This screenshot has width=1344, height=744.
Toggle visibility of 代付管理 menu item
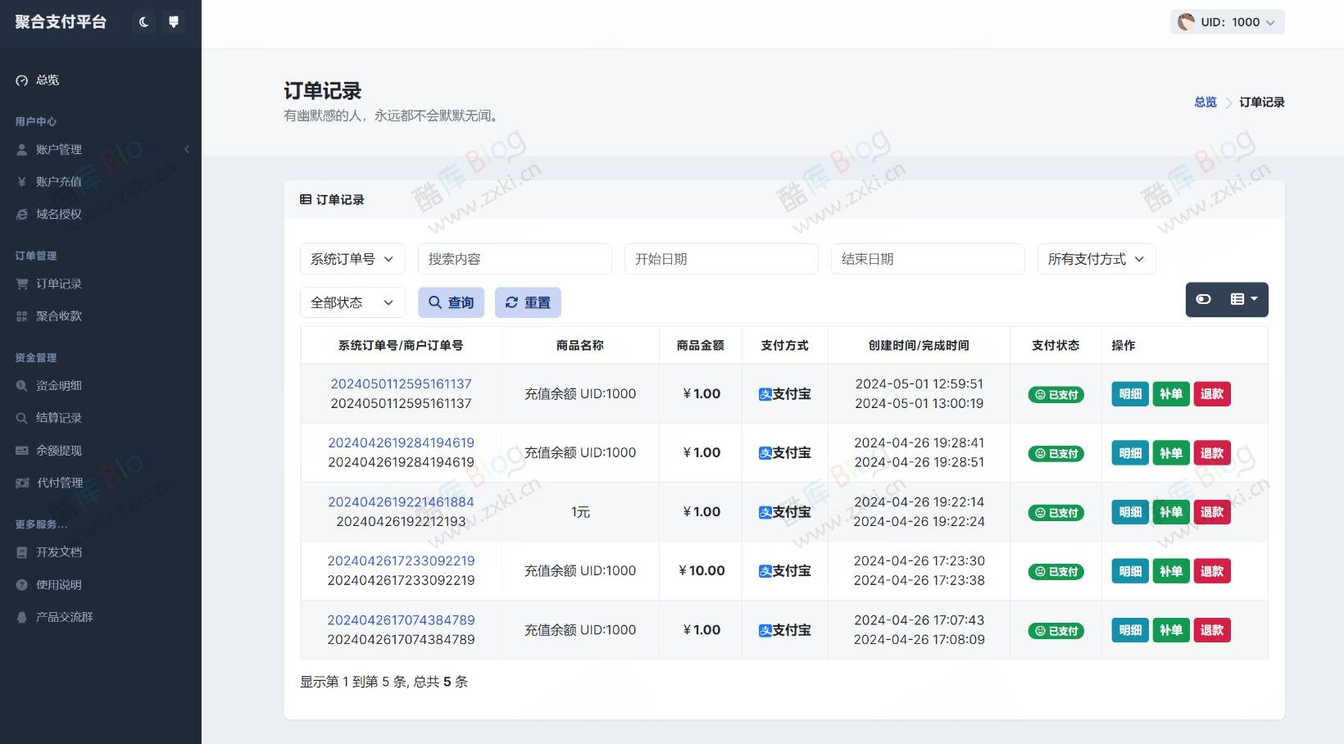60,483
